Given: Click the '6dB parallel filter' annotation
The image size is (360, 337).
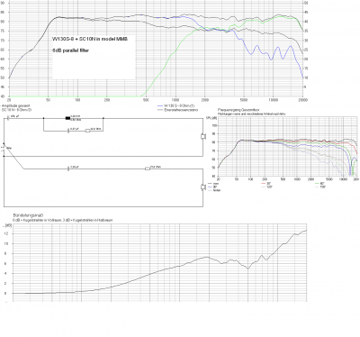Looking at the screenshot, I should tap(70, 50).
